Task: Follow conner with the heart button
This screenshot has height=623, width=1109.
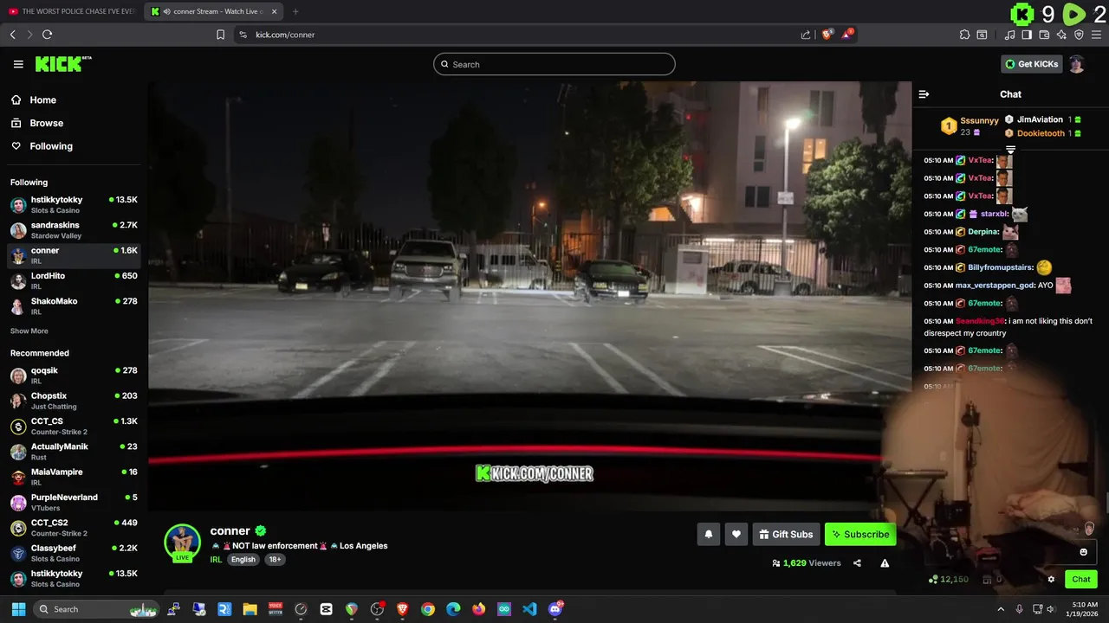Action: click(x=736, y=534)
